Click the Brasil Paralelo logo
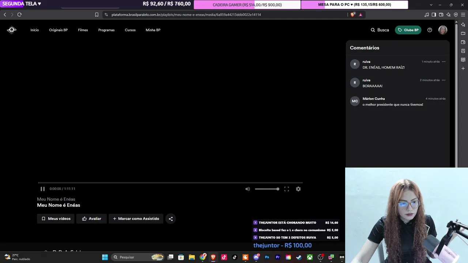 coord(12,30)
